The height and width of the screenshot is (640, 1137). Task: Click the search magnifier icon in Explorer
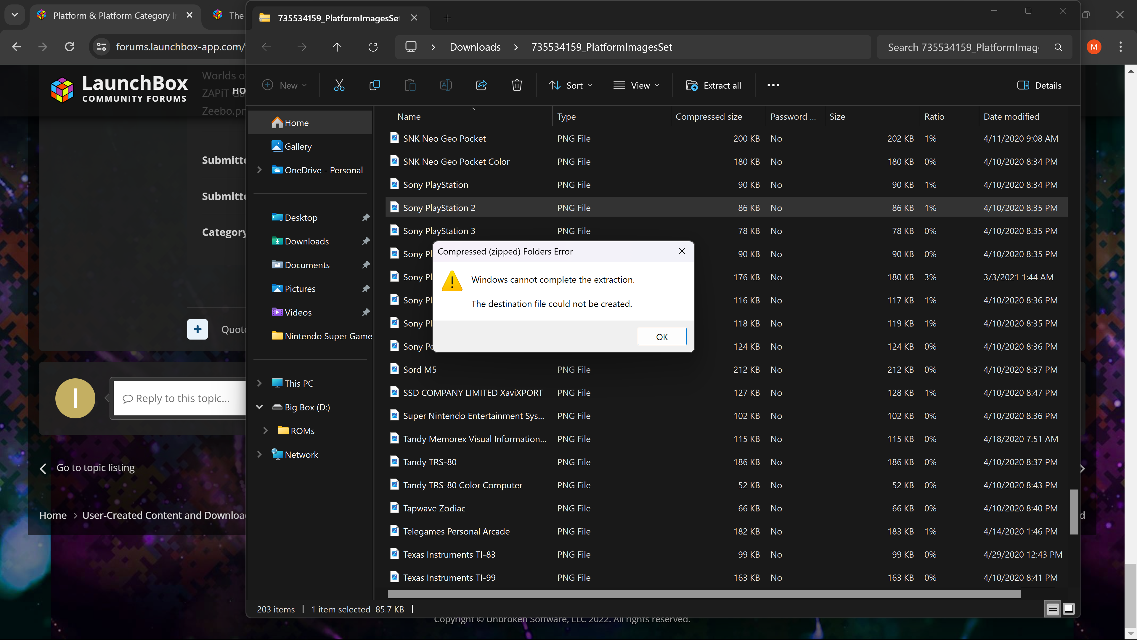coord(1059,47)
